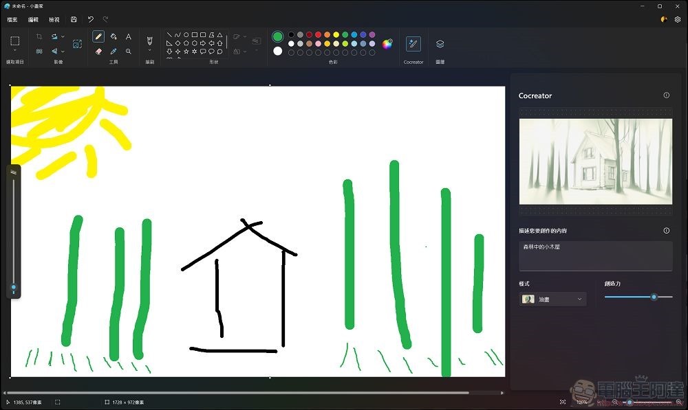Select the primary green color circle

tap(278, 36)
